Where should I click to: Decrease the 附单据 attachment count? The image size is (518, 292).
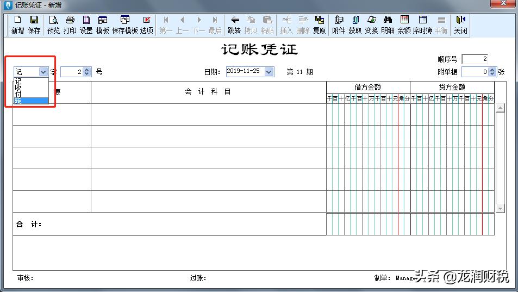coord(492,74)
